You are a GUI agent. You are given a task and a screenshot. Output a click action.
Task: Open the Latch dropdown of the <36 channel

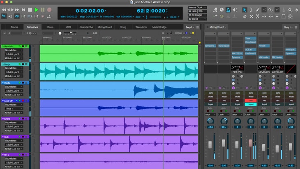click(210, 115)
